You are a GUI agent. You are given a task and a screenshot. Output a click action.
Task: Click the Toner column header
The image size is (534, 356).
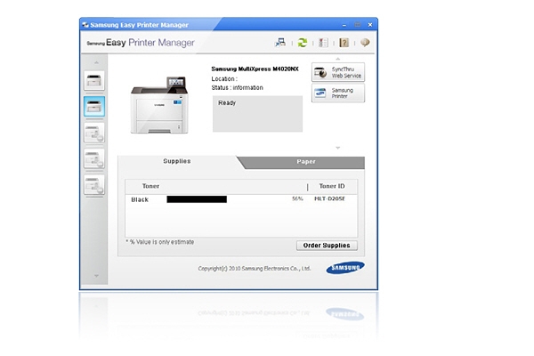[x=150, y=186]
